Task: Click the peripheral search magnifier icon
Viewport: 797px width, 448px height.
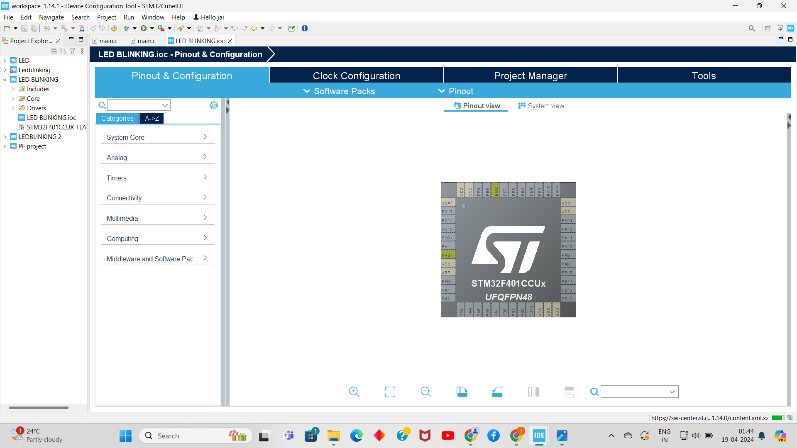Action: click(x=102, y=105)
